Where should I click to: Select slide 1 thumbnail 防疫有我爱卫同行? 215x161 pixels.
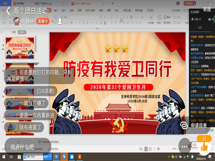pyautogui.click(x=20, y=48)
